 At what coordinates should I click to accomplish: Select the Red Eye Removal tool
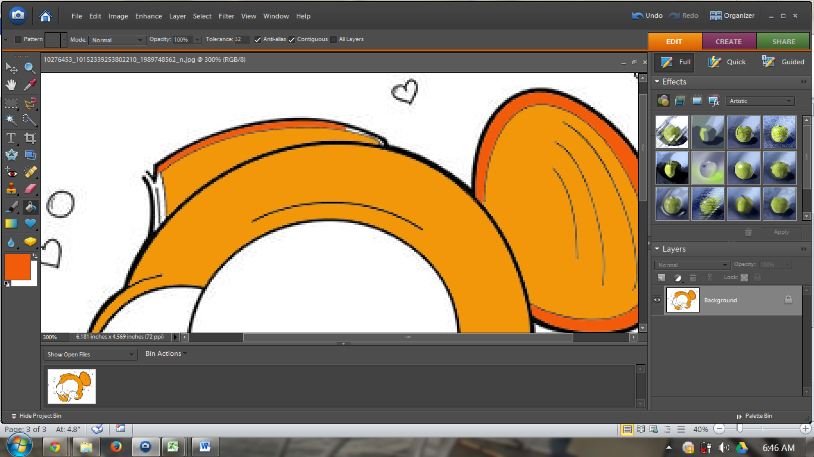coord(11,173)
